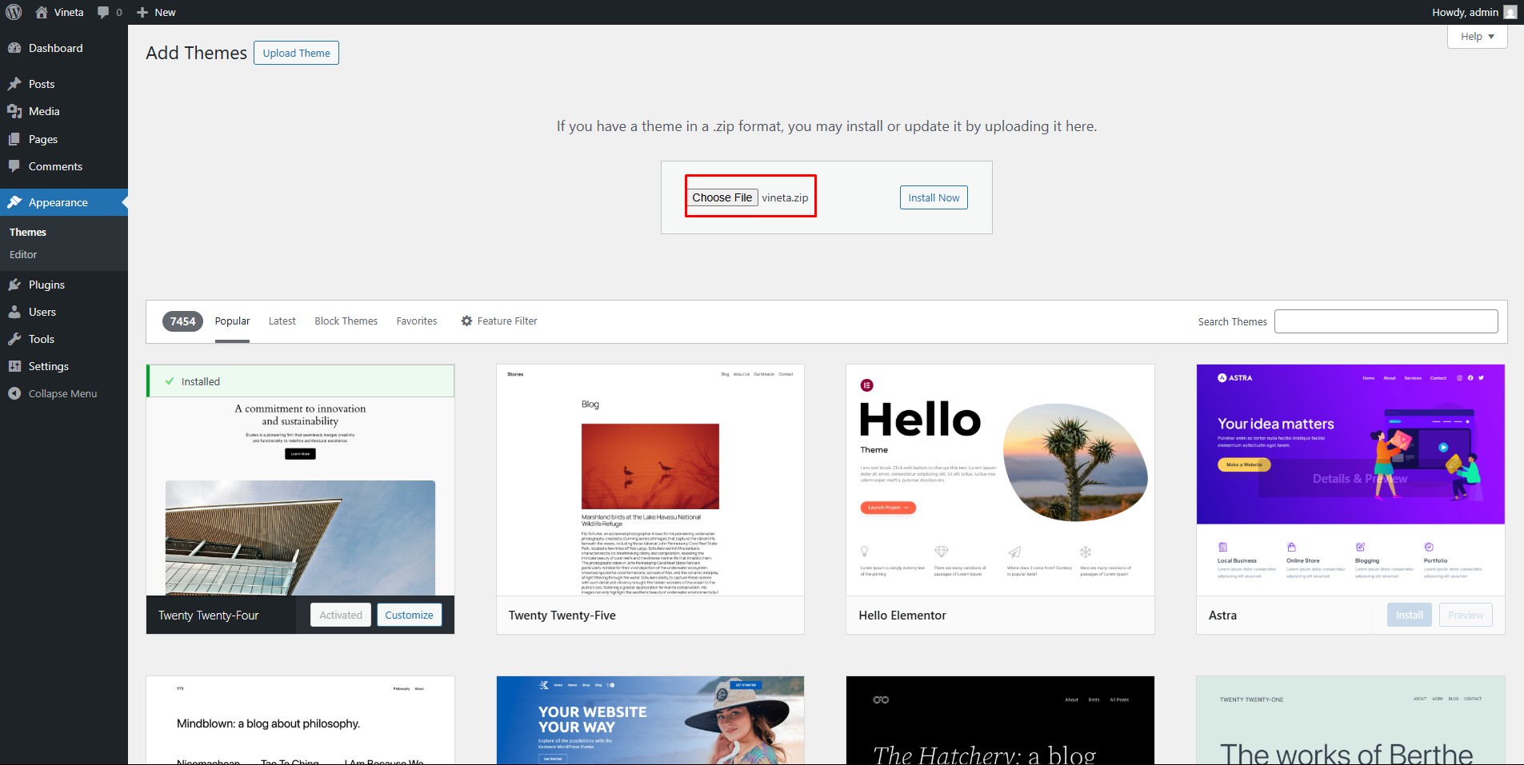
Task: Click the Posts pushpin icon
Action: [14, 84]
